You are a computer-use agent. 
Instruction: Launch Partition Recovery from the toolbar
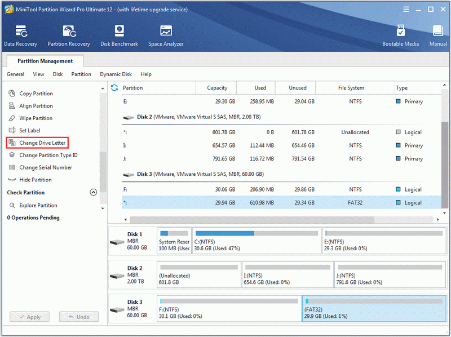(x=69, y=36)
